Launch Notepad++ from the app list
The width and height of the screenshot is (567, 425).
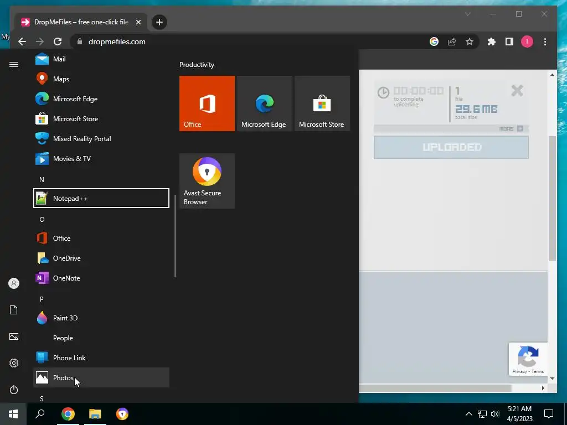[101, 198]
